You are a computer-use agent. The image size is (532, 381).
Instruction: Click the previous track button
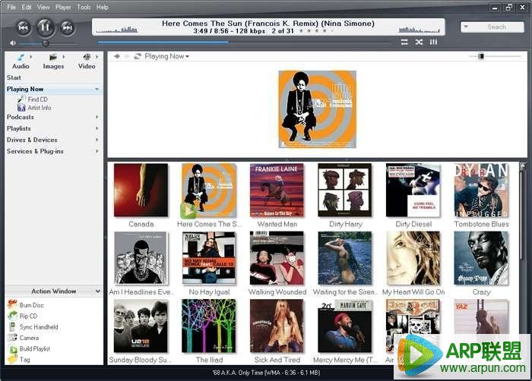pyautogui.click(x=23, y=27)
